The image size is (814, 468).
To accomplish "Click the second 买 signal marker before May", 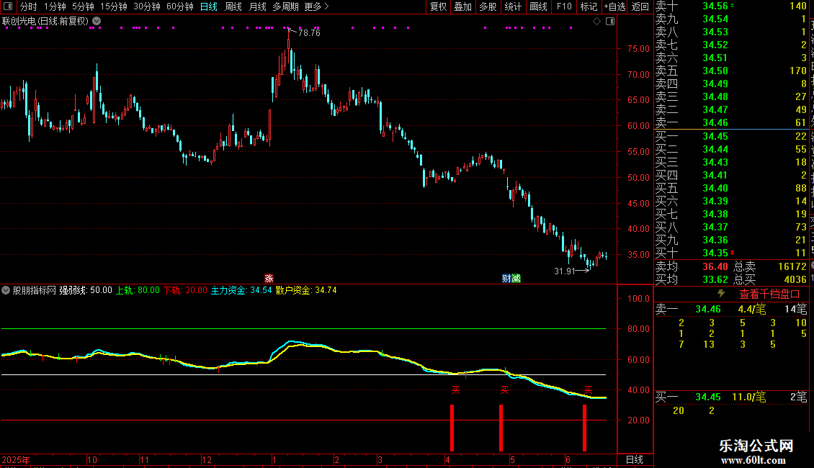I will point(504,390).
